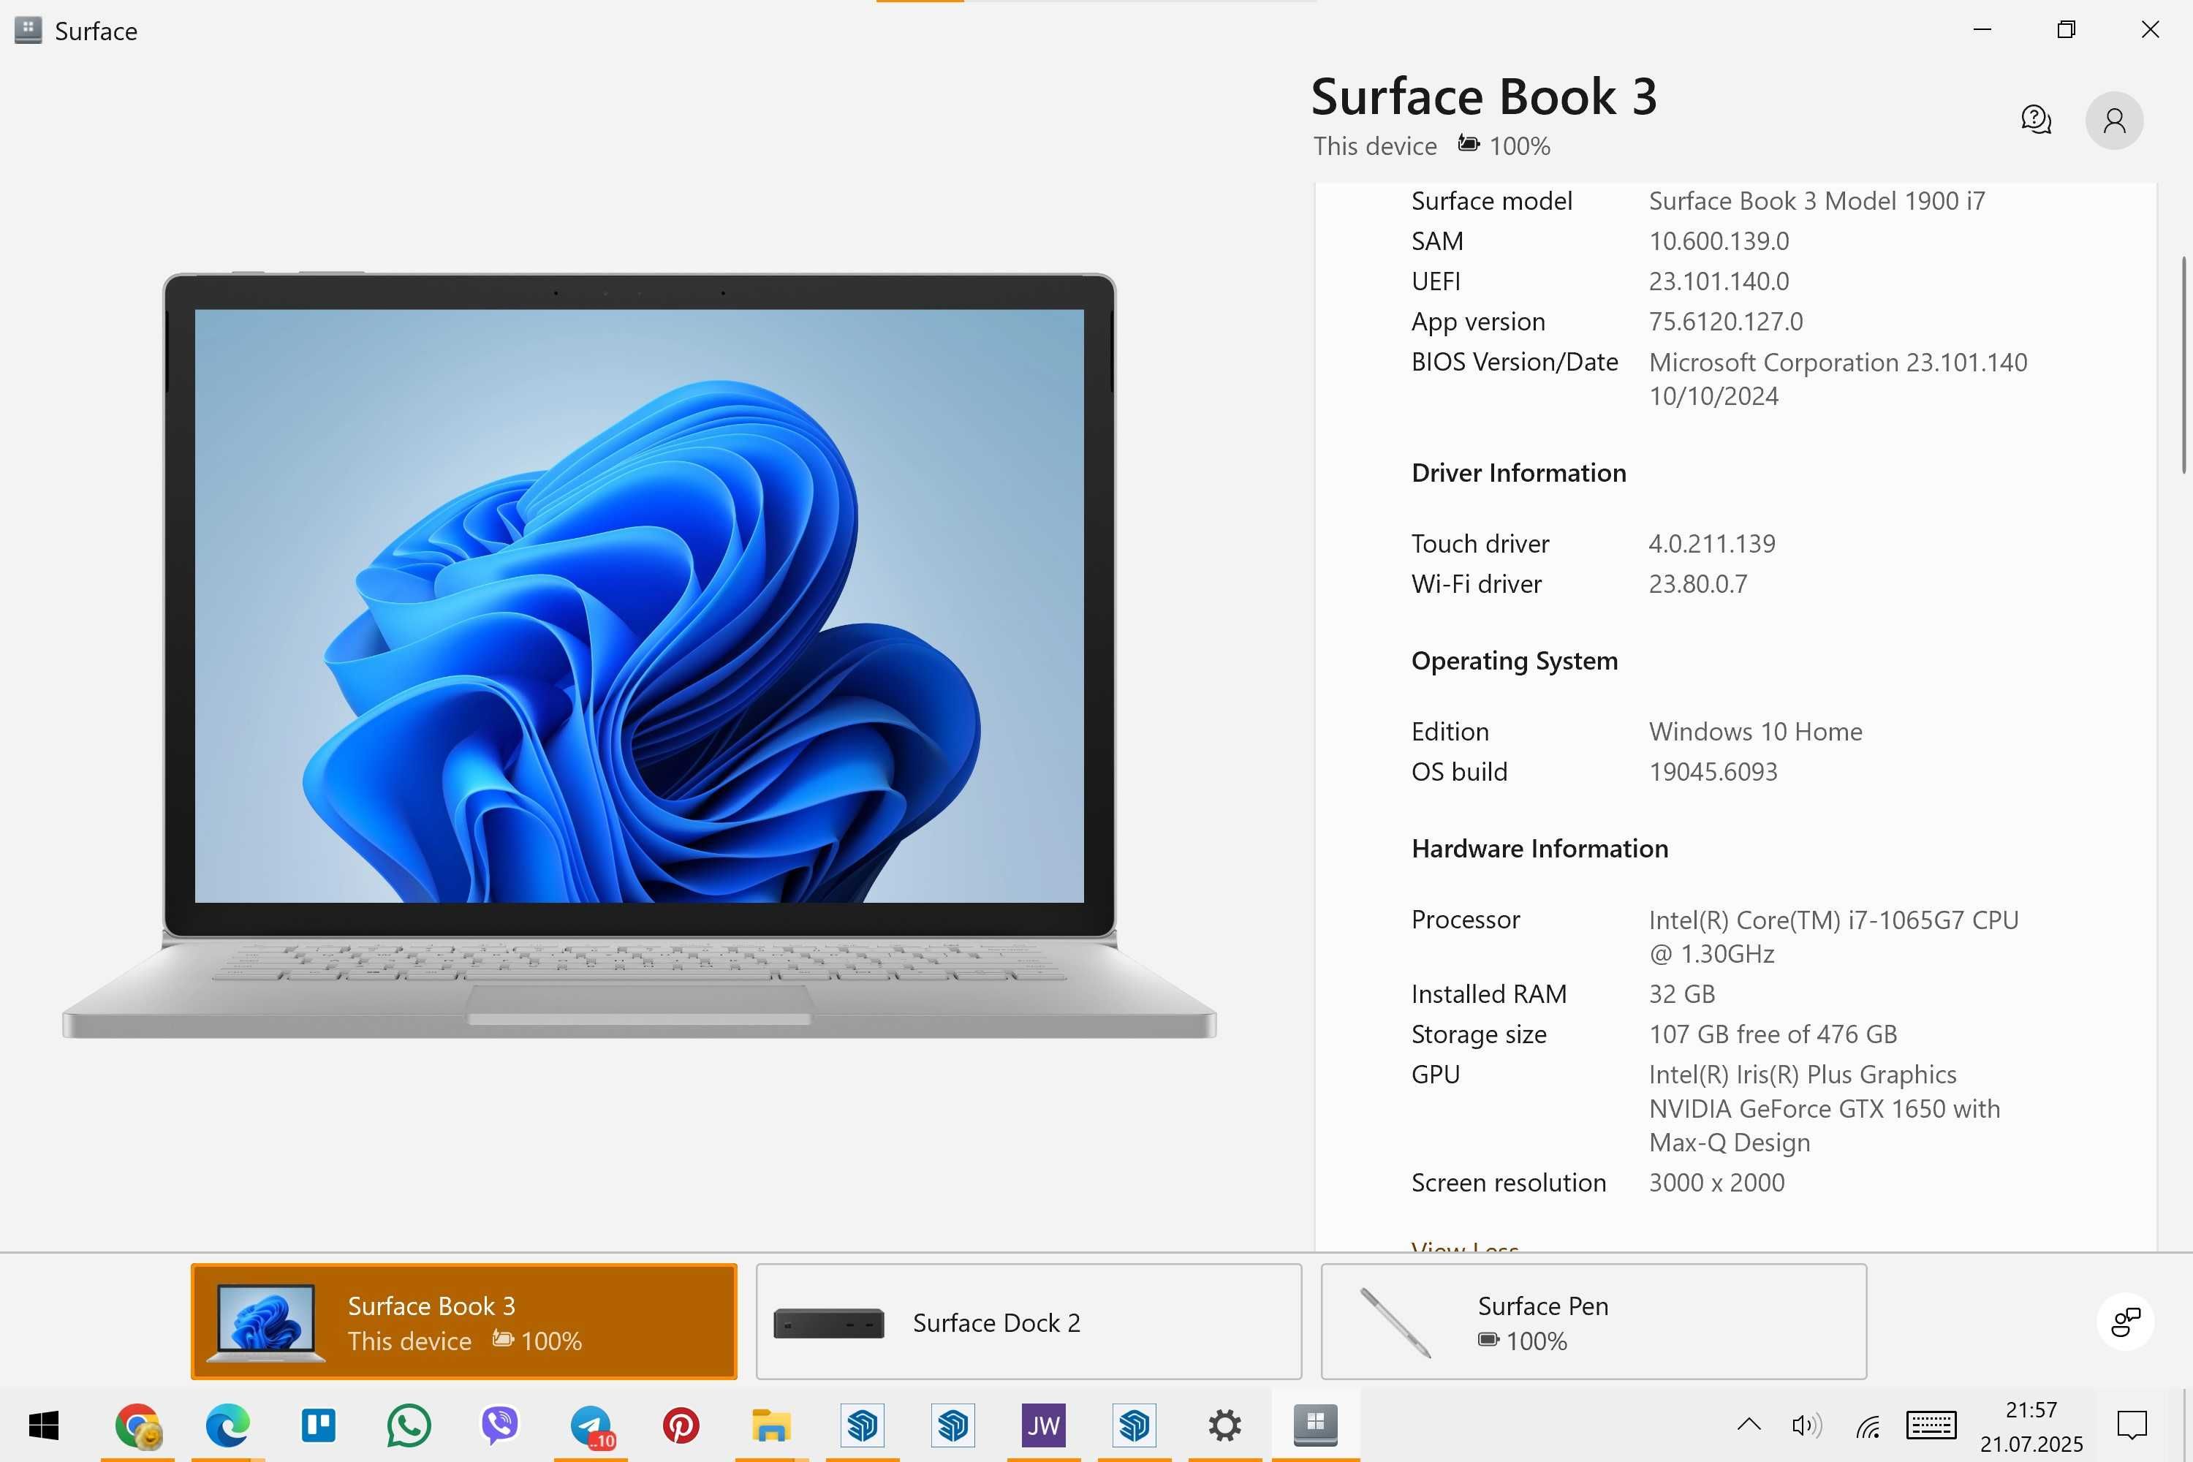Restore down the Surface window
This screenshot has width=2193, height=1462.
pyautogui.click(x=2067, y=30)
